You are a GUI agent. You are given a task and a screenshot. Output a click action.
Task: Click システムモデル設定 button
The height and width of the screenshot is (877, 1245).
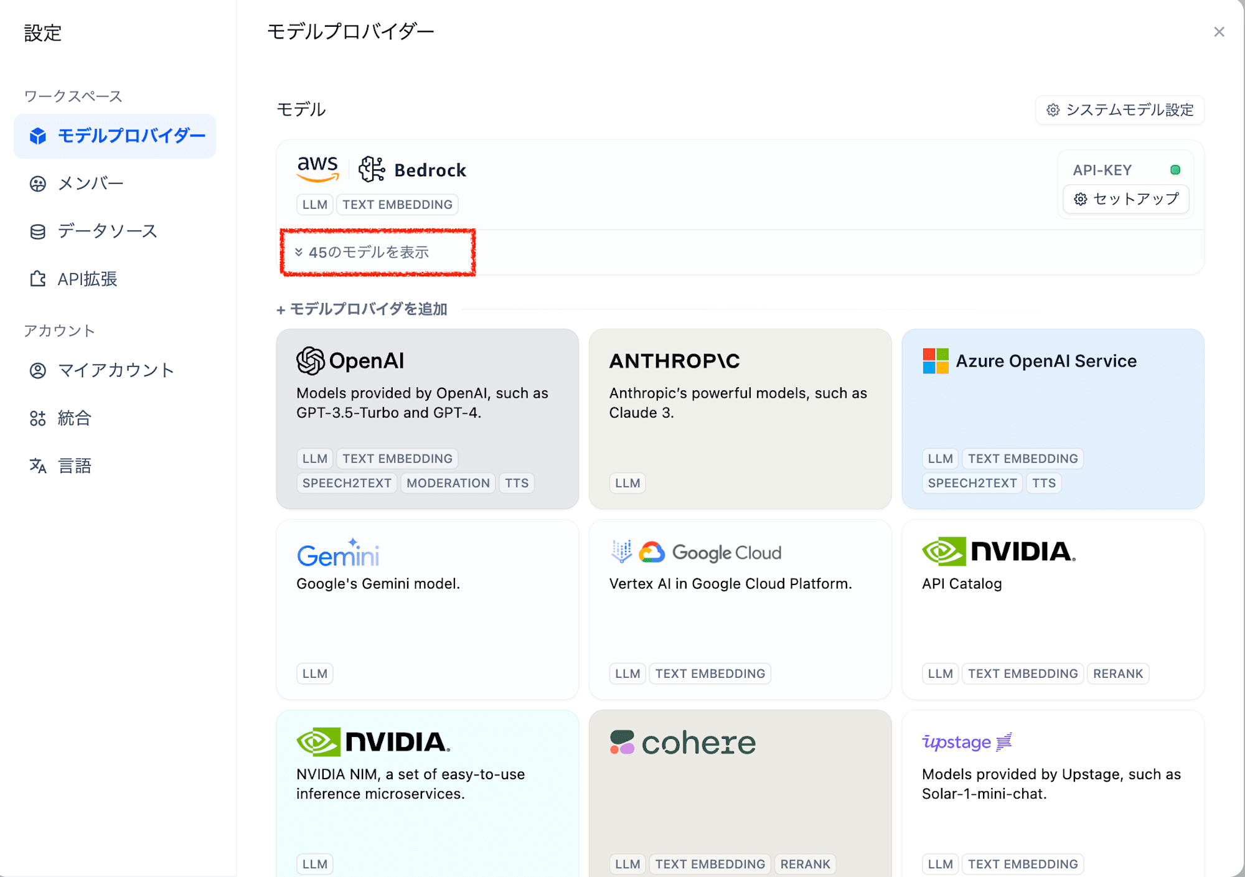1120,110
